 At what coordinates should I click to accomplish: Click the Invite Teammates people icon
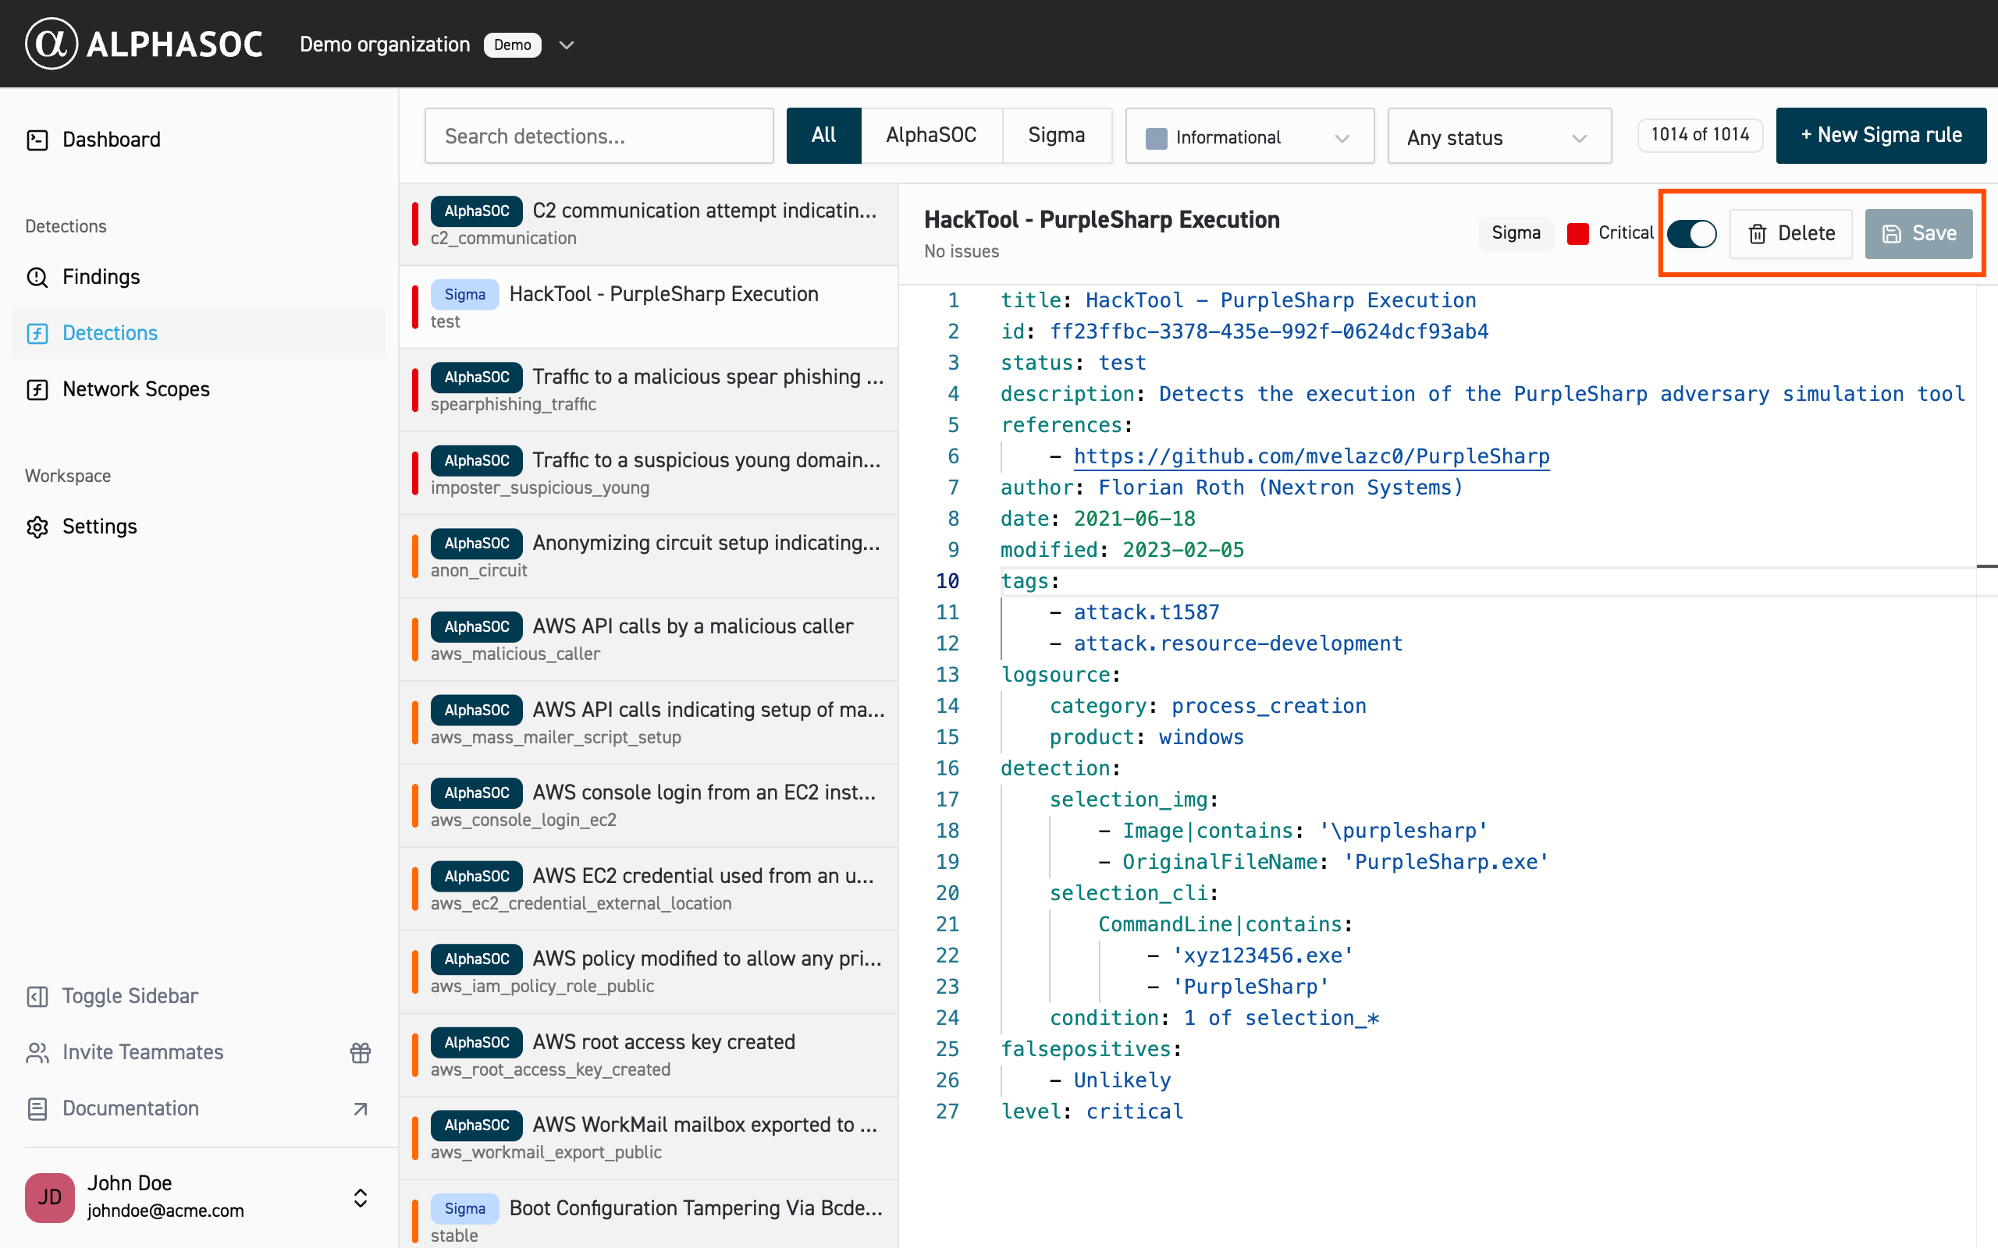coord(37,1052)
